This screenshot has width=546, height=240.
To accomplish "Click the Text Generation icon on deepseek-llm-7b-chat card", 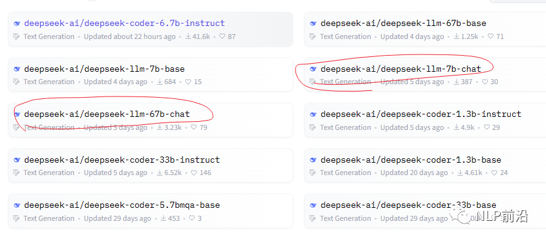I will pos(313,82).
